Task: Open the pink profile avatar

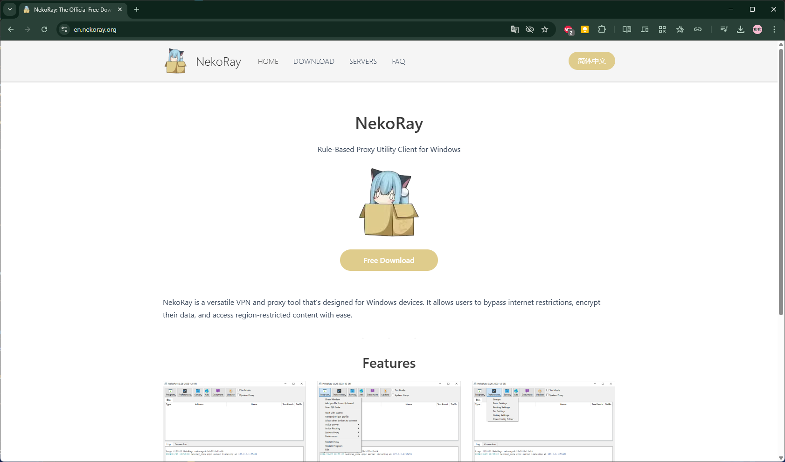Action: [x=757, y=29]
